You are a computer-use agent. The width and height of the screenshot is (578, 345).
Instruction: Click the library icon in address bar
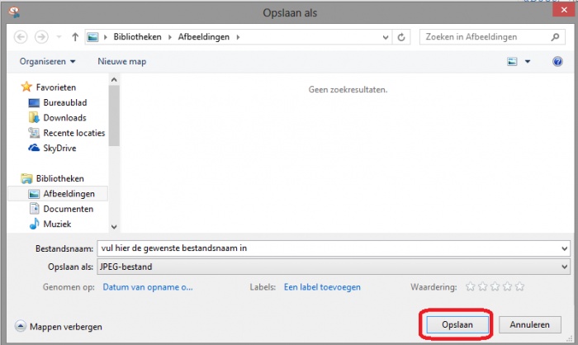pyautogui.click(x=92, y=37)
